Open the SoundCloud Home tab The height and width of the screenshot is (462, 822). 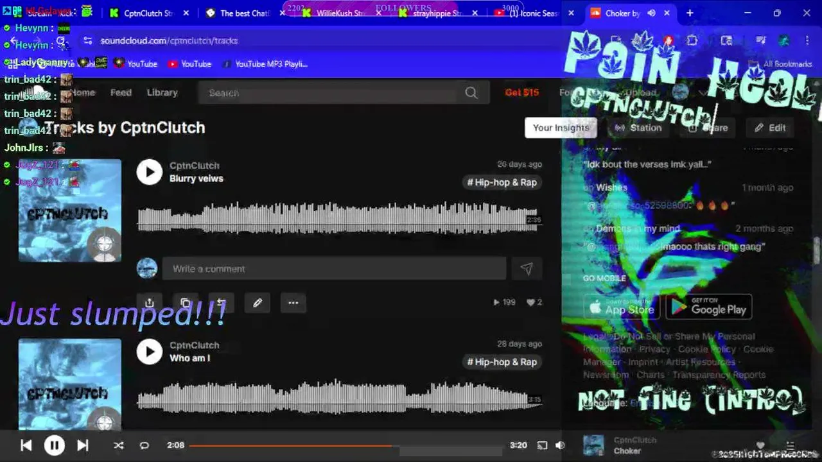tap(83, 92)
